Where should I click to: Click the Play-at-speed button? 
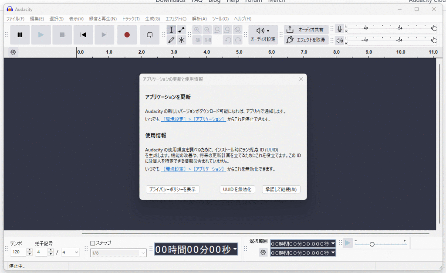(348, 243)
